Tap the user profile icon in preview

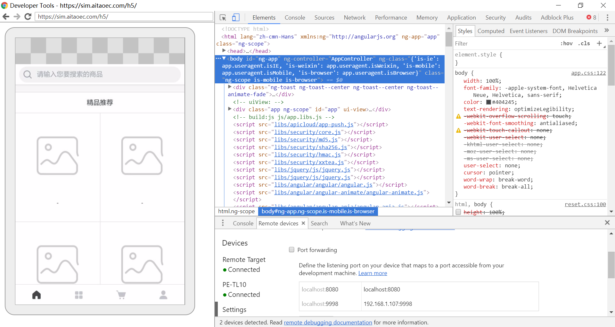[163, 295]
